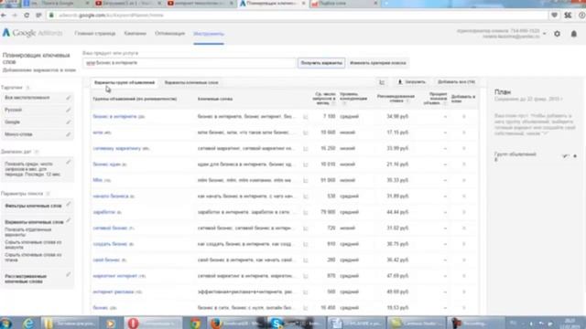This screenshot has height=329, width=586.
Task: Add the 'заработок' group to plan
Action: tap(464, 212)
